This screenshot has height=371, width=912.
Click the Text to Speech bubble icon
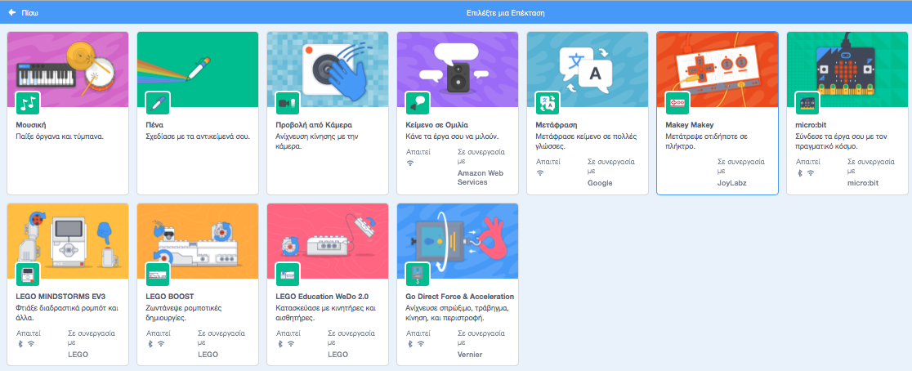point(418,103)
